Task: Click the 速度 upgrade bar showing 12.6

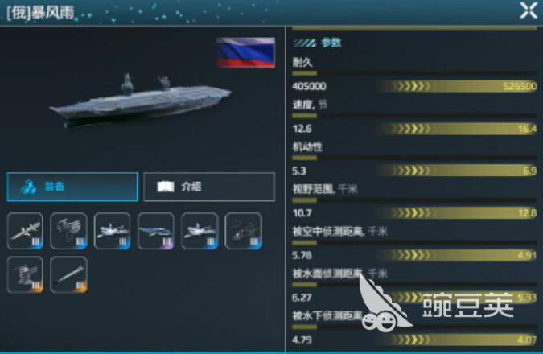Action: (414, 129)
